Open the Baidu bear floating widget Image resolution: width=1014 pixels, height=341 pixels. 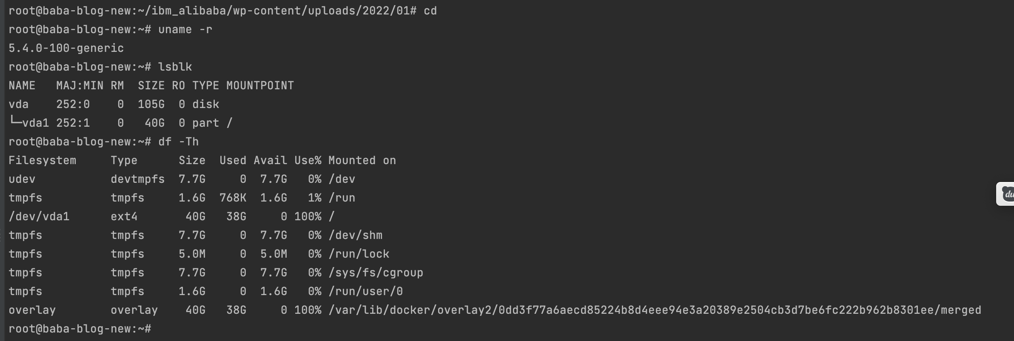[x=1006, y=194]
